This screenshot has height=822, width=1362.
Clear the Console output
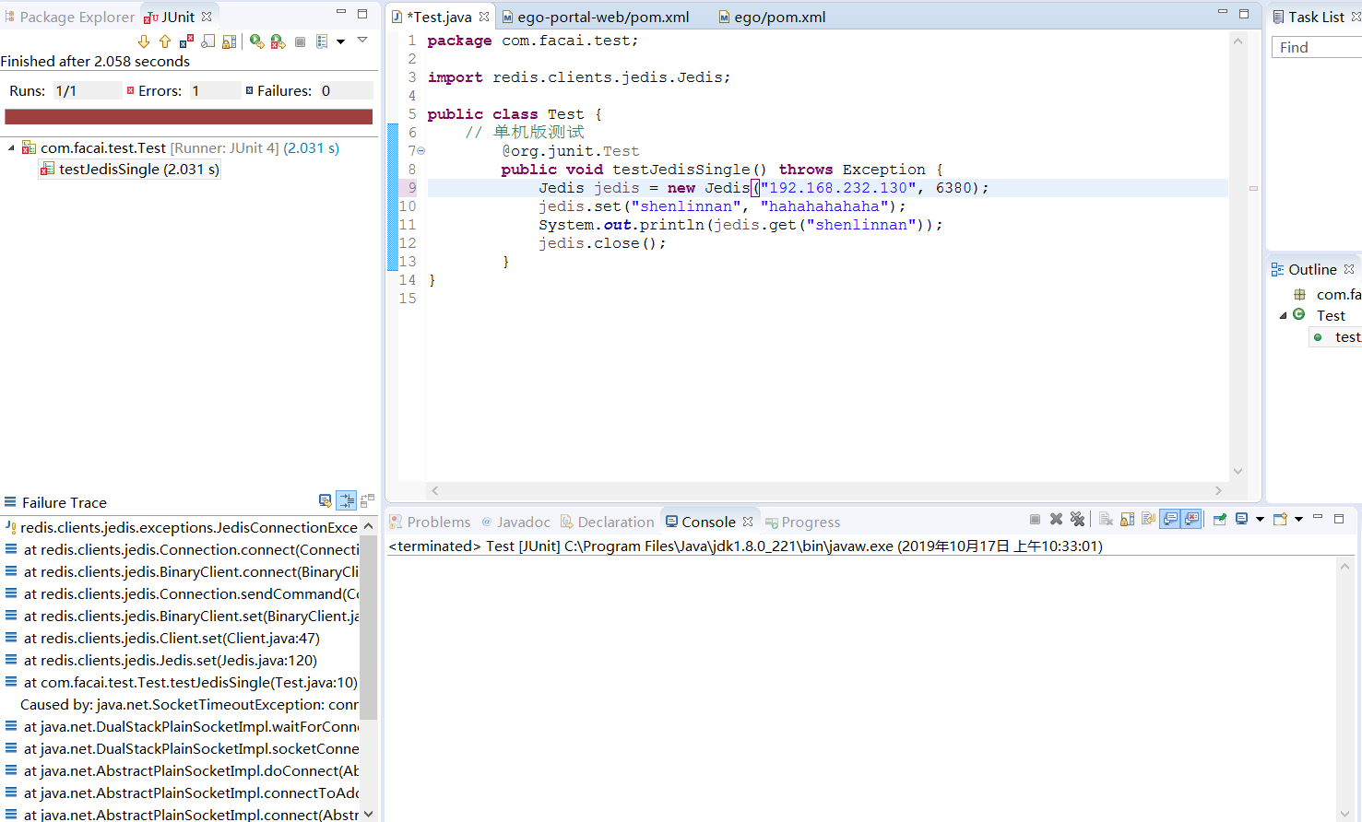(1106, 519)
